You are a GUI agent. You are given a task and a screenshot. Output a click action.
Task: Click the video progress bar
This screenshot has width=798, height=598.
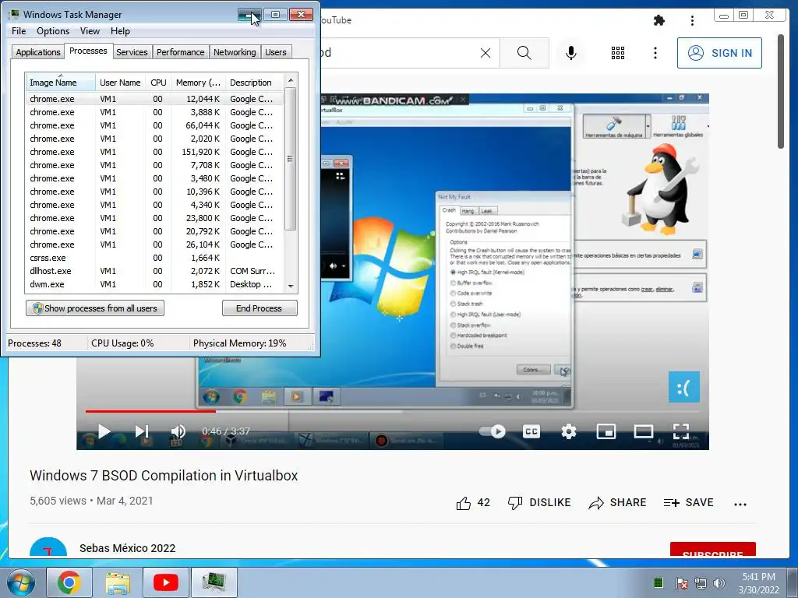(x=393, y=411)
